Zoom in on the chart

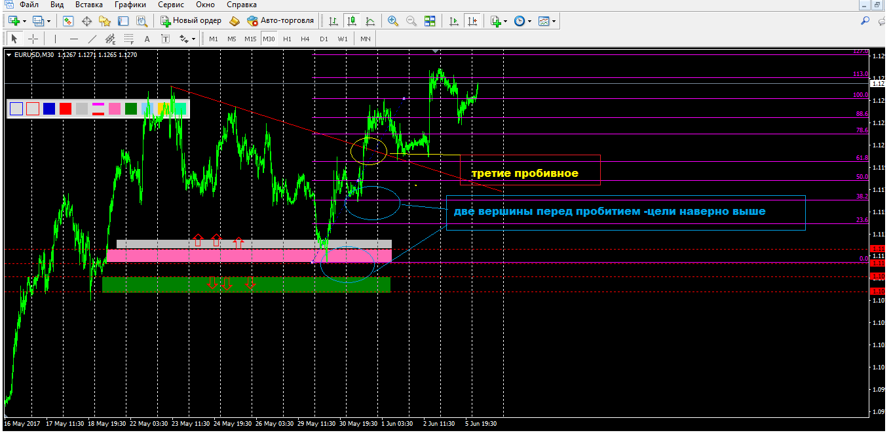click(393, 21)
